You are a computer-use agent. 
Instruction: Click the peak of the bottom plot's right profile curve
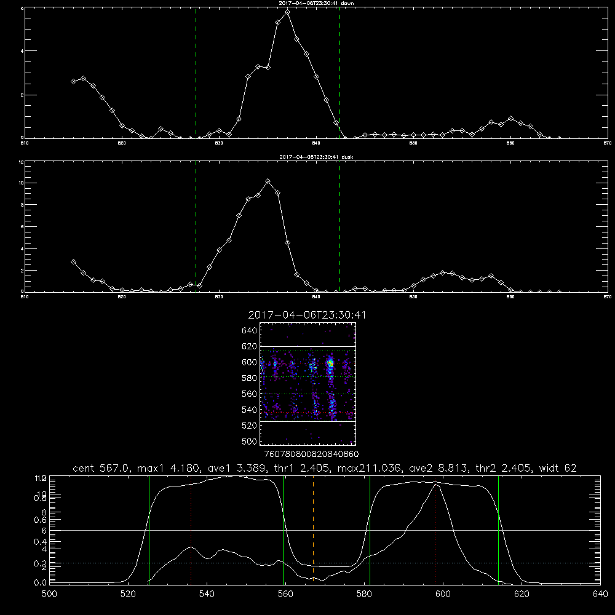click(x=435, y=485)
